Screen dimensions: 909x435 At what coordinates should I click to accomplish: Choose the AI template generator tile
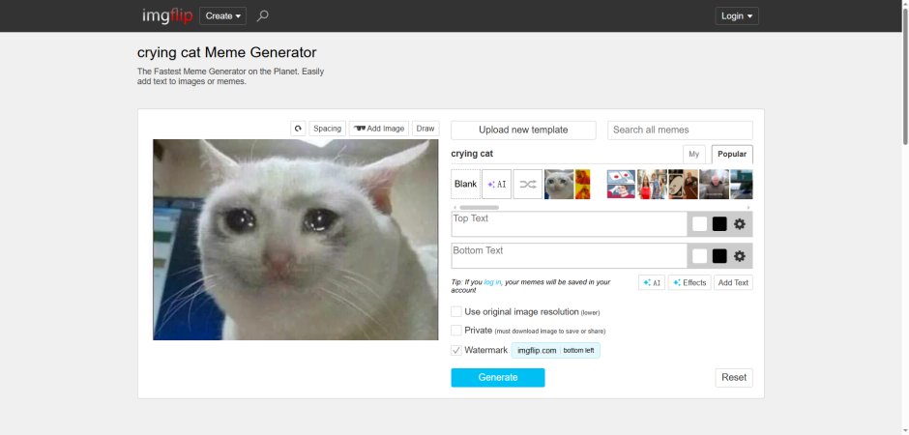coord(497,185)
